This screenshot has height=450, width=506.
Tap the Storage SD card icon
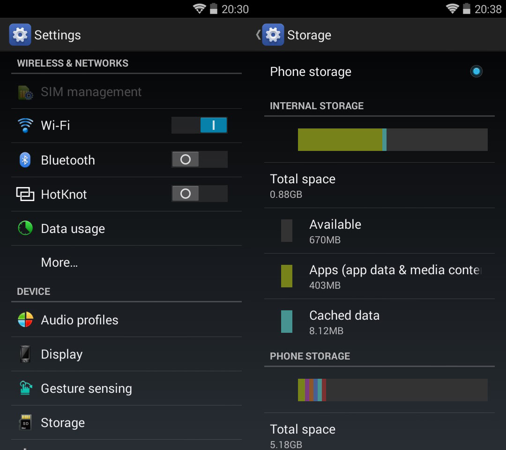coord(25,423)
